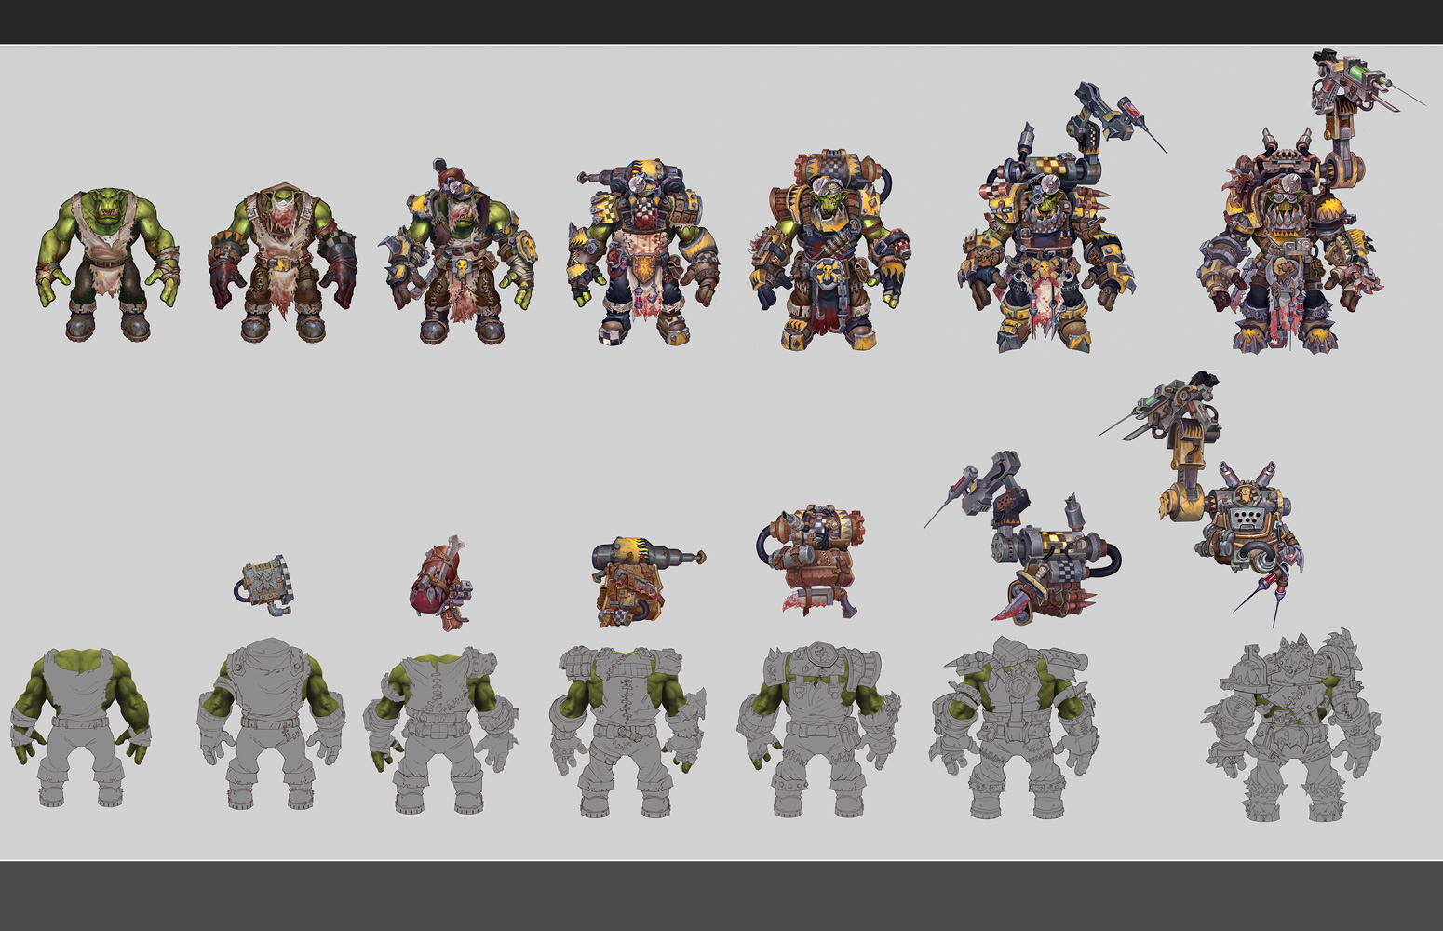Select the largest orc with tall syringe rig

click(x=1311, y=202)
